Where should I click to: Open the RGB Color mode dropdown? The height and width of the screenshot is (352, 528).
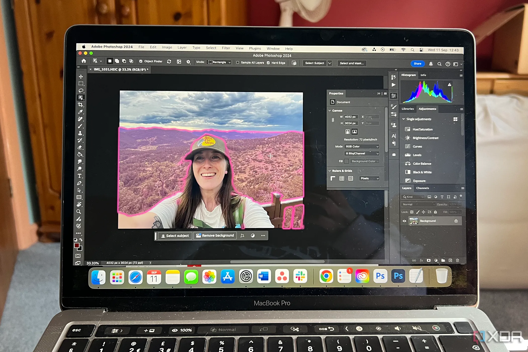point(362,146)
